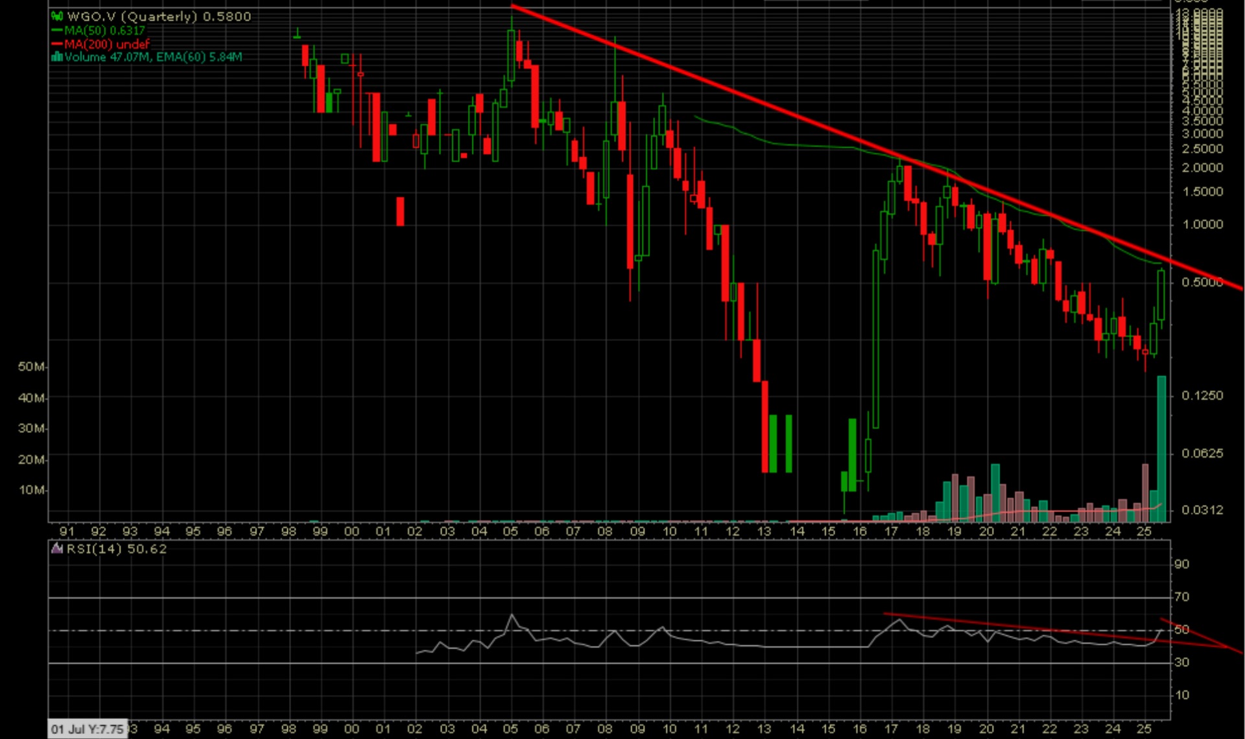Click the Volume bar-chart legend icon
The height and width of the screenshot is (739, 1245).
(x=56, y=57)
